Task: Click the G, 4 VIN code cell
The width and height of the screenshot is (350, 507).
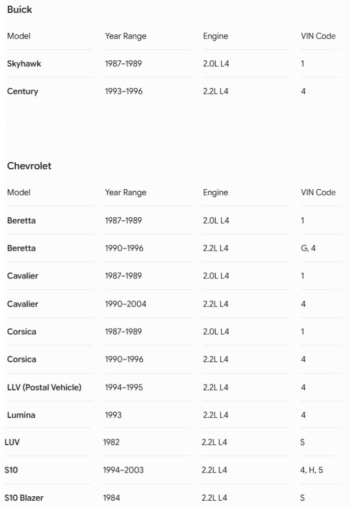Action: point(308,248)
